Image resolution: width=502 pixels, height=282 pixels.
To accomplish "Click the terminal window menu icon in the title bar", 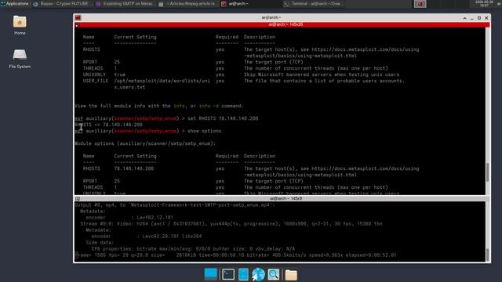I will [x=78, y=17].
